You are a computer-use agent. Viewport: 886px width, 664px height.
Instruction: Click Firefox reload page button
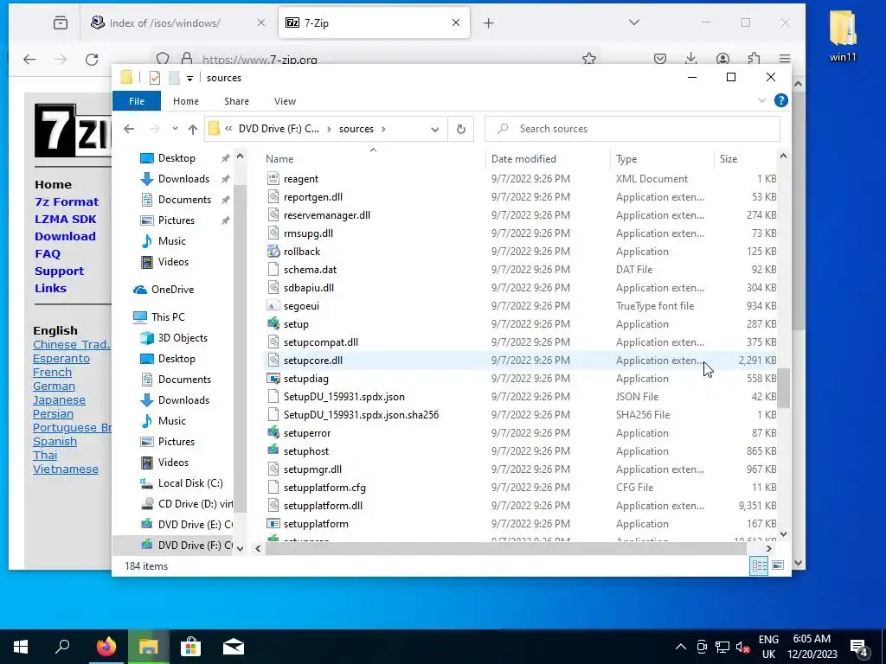pos(92,59)
